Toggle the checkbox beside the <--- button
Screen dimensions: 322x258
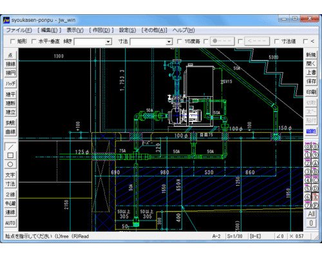point(240,41)
